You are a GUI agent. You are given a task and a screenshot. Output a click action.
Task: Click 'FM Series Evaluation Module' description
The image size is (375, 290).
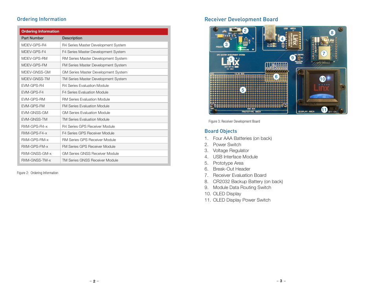click(86, 106)
